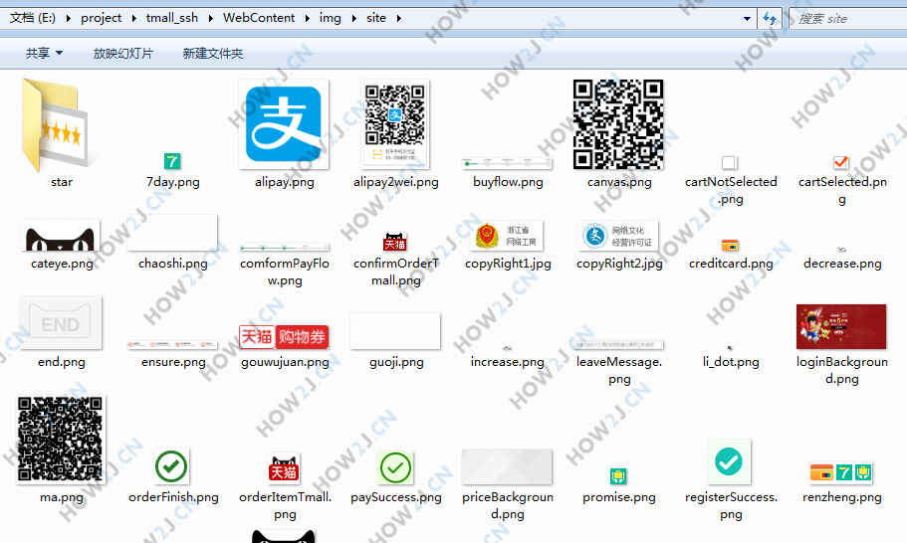The height and width of the screenshot is (543, 907).
Task: Select the 7day.png file icon
Action: 172,161
